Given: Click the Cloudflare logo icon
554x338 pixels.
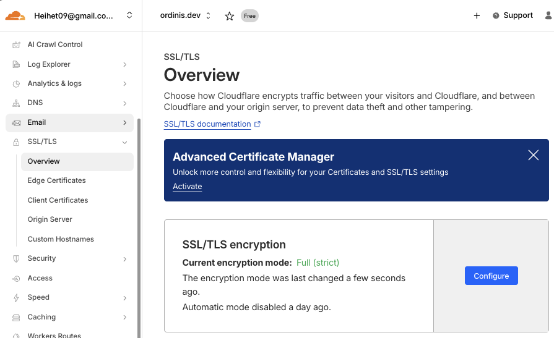Looking at the screenshot, I should coord(15,15).
